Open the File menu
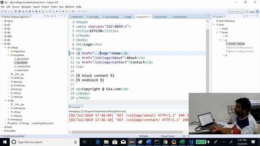 [x=3, y=7]
